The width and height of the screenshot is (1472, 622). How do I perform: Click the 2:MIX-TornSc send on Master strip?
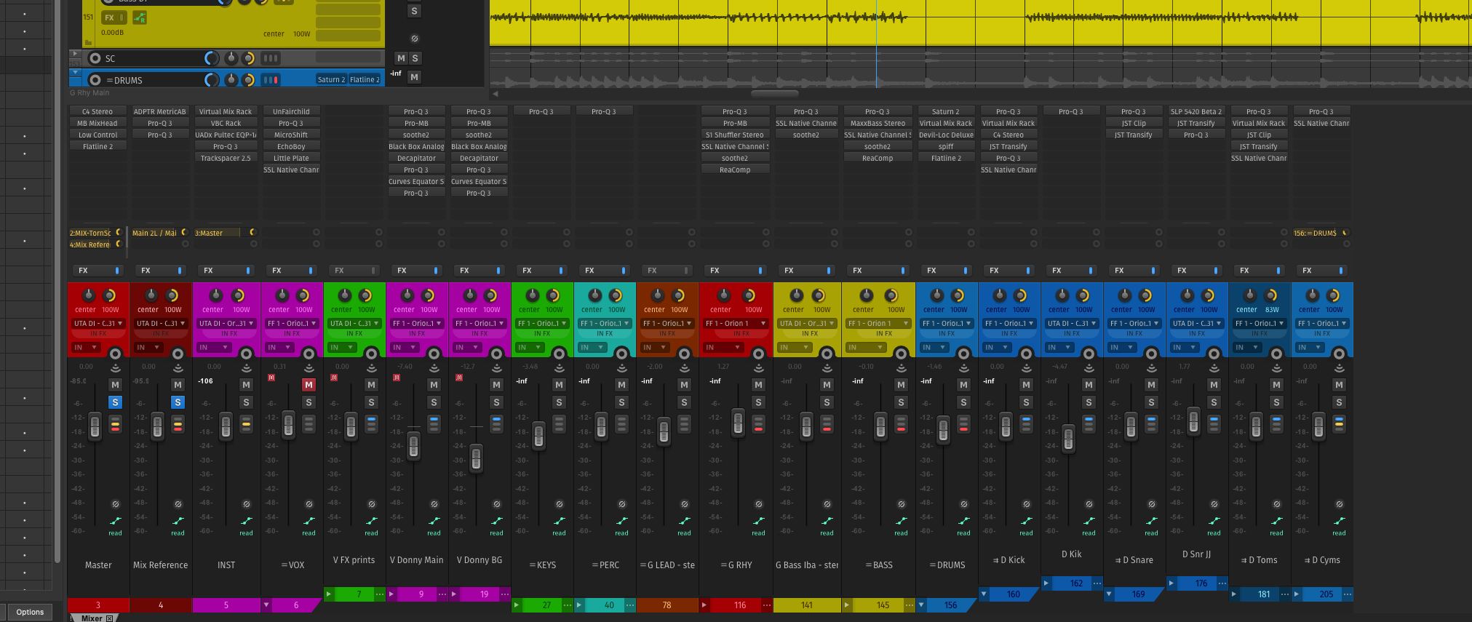tap(91, 233)
